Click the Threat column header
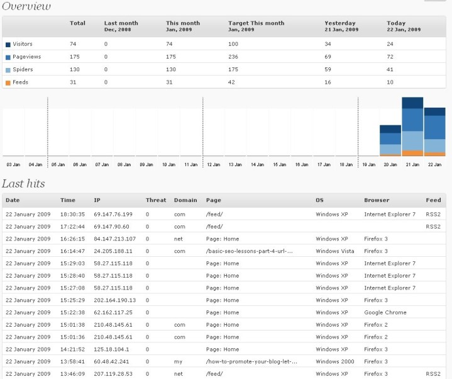452x379 pixels. point(156,200)
